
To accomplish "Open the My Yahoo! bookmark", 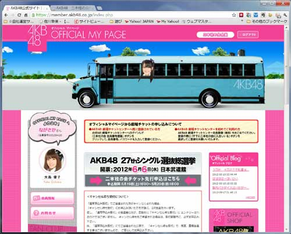I will click(x=168, y=21).
